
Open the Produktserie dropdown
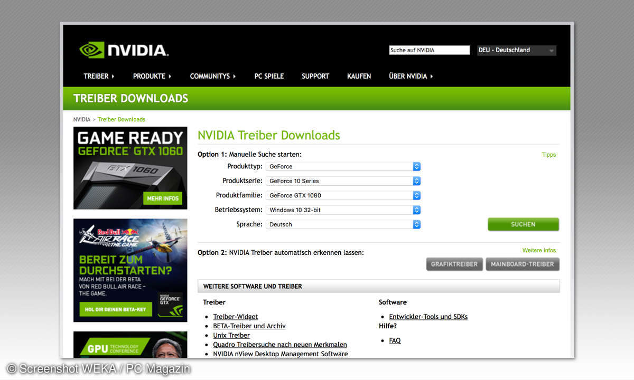click(343, 180)
